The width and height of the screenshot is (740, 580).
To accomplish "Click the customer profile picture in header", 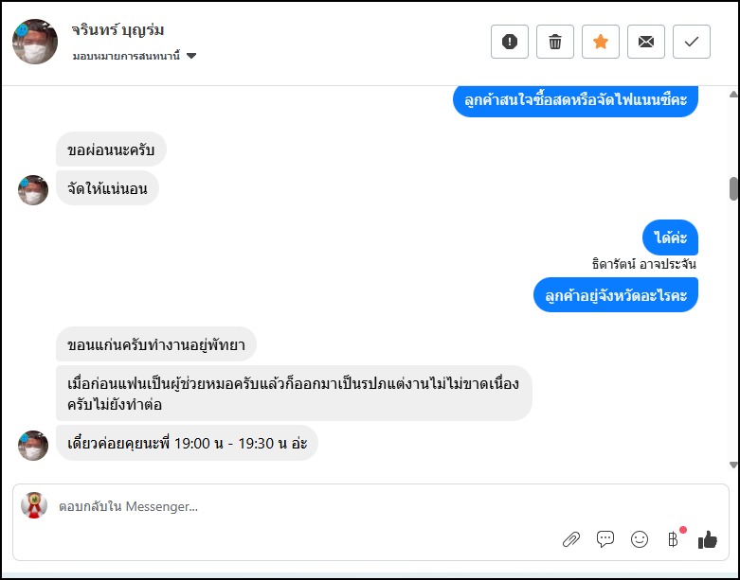I will [x=34, y=42].
